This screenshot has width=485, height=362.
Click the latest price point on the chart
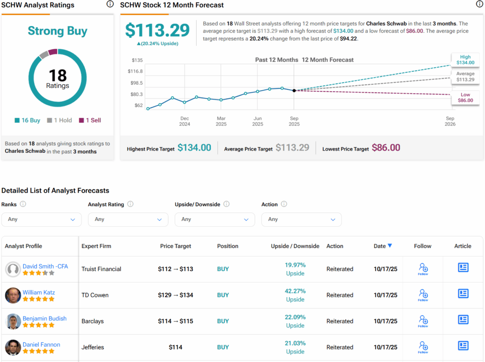[294, 90]
